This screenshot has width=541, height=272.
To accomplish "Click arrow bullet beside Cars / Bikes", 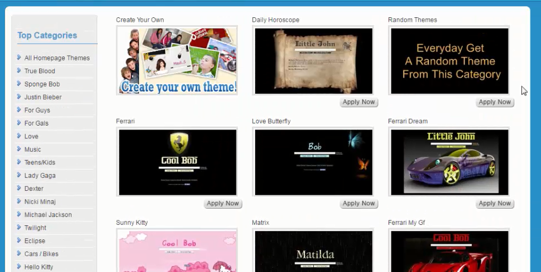I will 19,253.
